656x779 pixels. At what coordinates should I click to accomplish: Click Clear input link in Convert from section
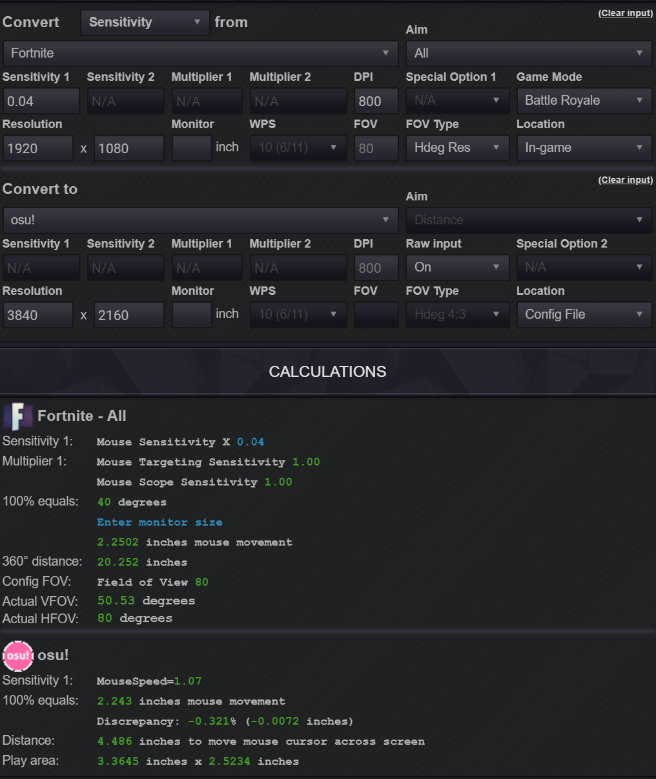(626, 13)
